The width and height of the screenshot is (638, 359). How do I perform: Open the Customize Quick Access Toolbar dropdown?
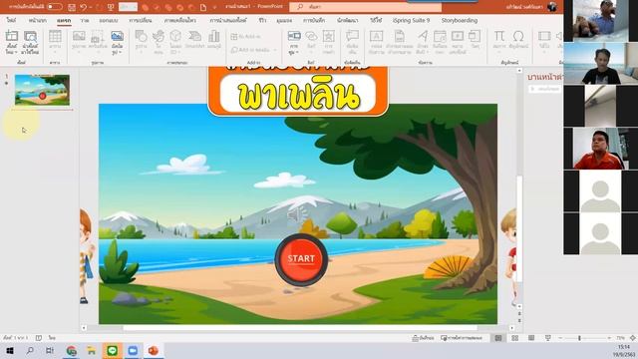pos(214,7)
